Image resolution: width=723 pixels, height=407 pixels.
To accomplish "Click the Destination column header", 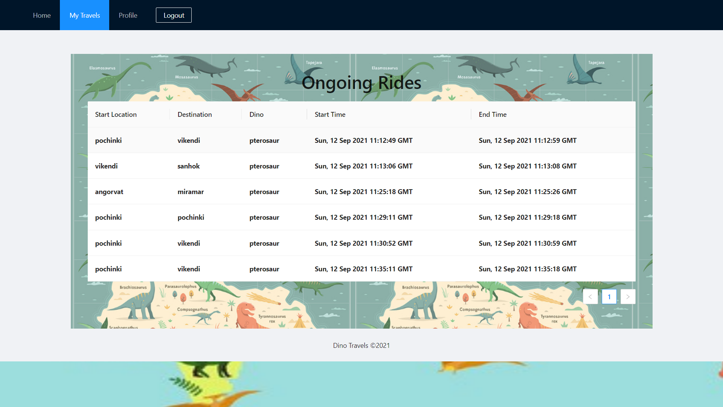I will click(195, 115).
